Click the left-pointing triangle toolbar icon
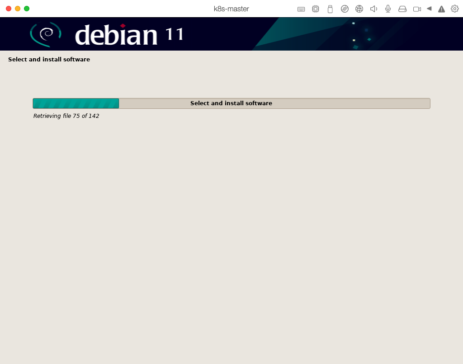 (429, 9)
